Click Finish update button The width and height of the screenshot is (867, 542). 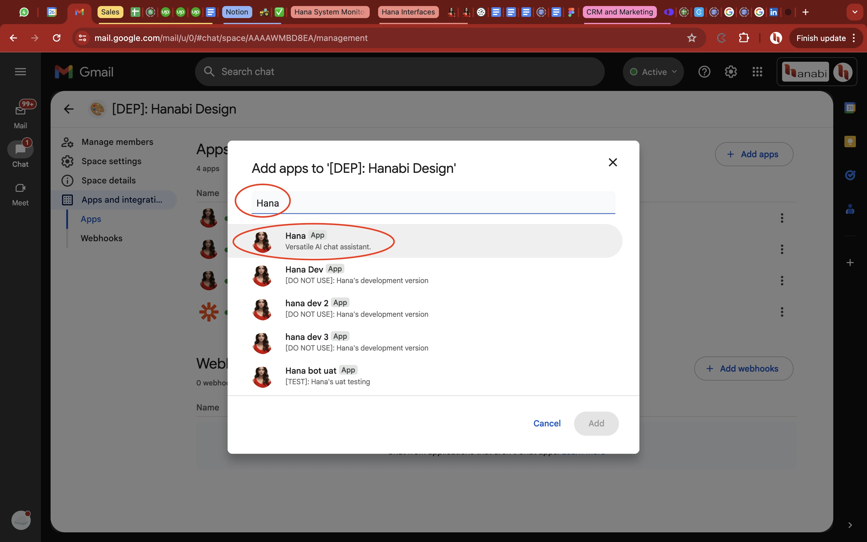tap(825, 38)
